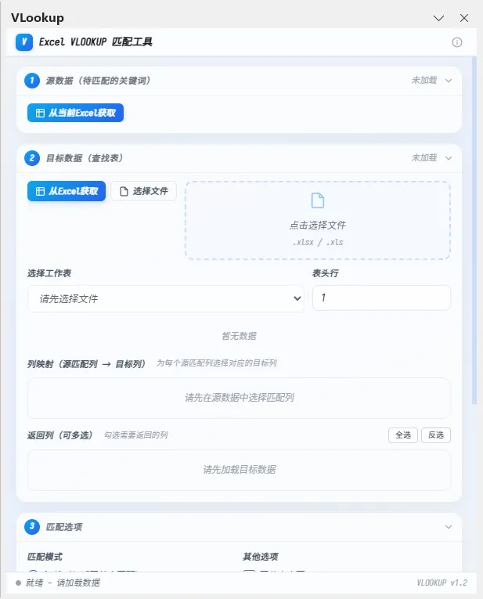Screen dimensions: 483x599
Task: Close the VLookup task pane
Action: pyautogui.click(x=464, y=18)
